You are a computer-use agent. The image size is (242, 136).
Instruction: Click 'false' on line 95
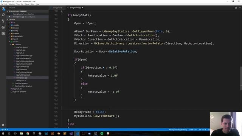100,112
